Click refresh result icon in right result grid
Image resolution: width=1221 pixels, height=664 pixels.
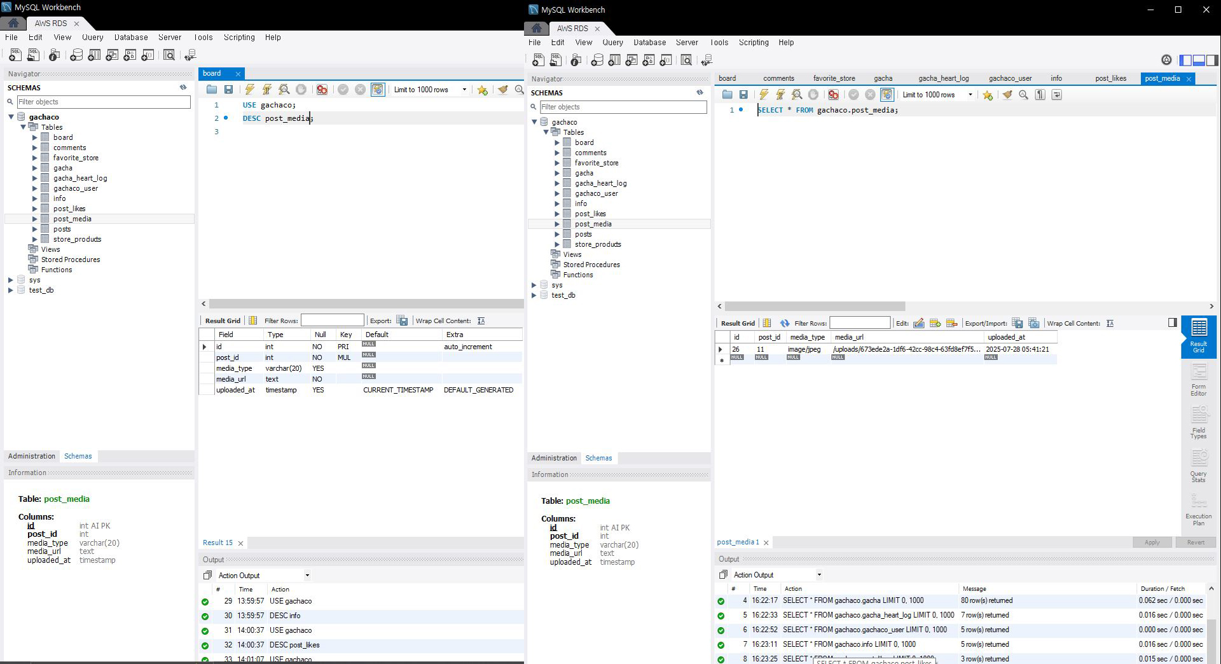pyautogui.click(x=785, y=323)
